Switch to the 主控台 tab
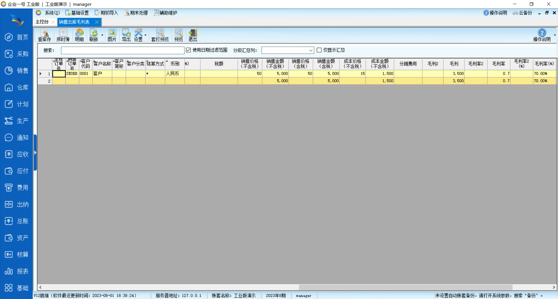 click(42, 22)
